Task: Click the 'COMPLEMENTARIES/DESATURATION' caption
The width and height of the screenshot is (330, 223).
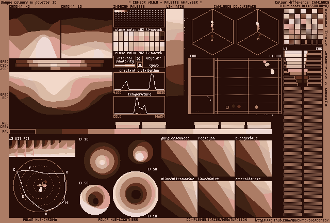Action: [217, 219]
